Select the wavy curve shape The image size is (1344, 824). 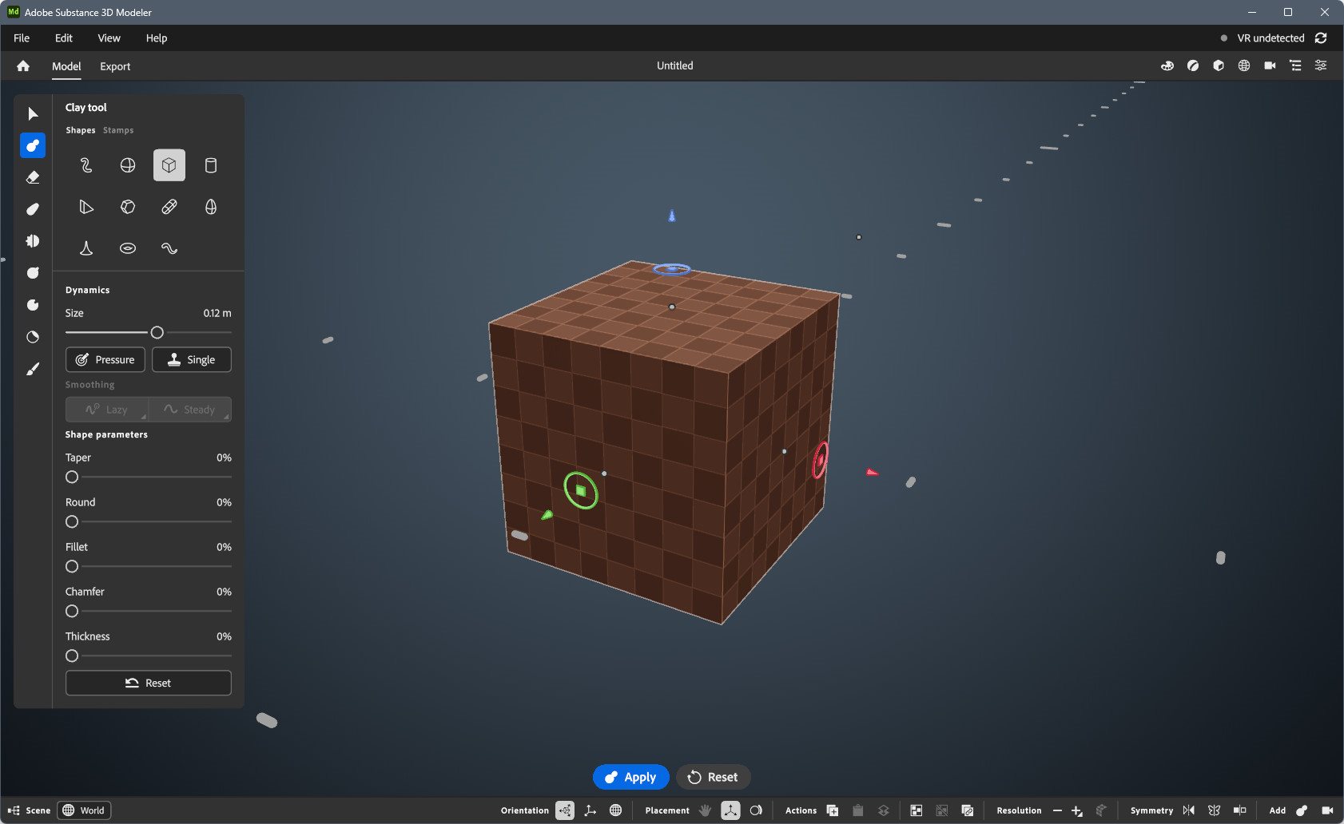(x=169, y=248)
